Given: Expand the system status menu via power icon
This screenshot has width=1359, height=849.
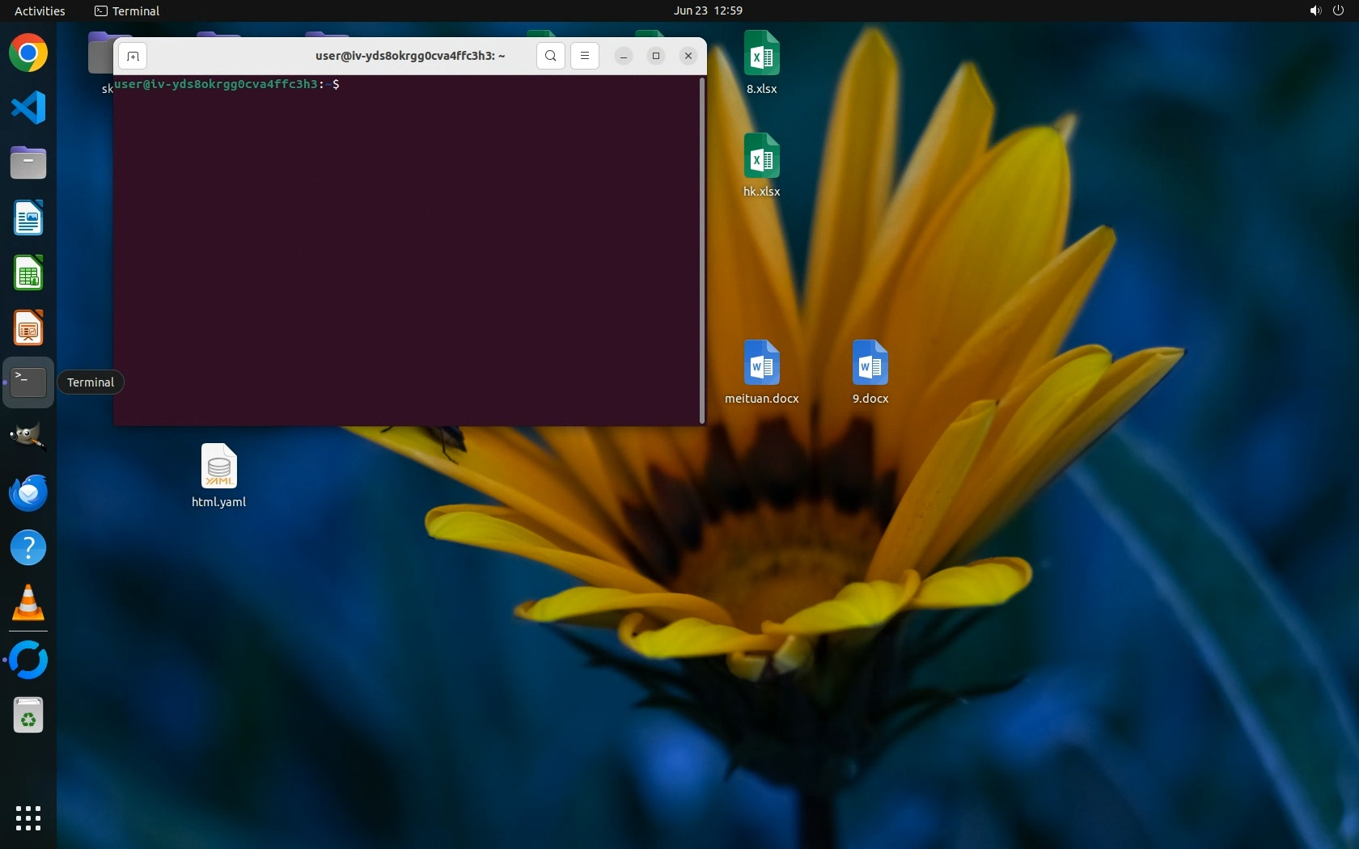Looking at the screenshot, I should 1338,11.
